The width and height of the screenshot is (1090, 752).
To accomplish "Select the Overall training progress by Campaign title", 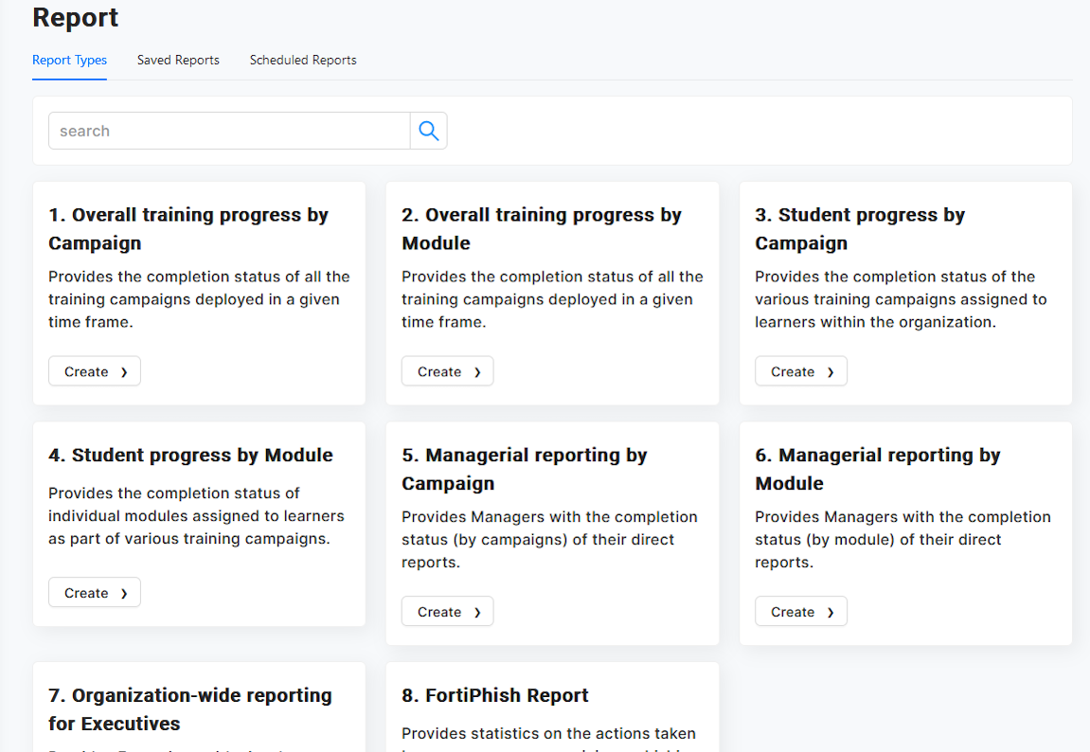I will point(188,228).
